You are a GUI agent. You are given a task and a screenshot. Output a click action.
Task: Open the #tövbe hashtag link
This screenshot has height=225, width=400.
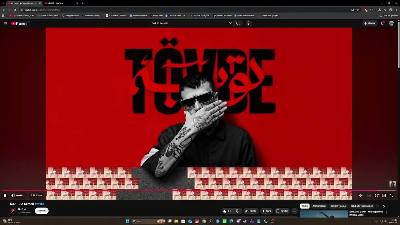[x=40, y=204]
